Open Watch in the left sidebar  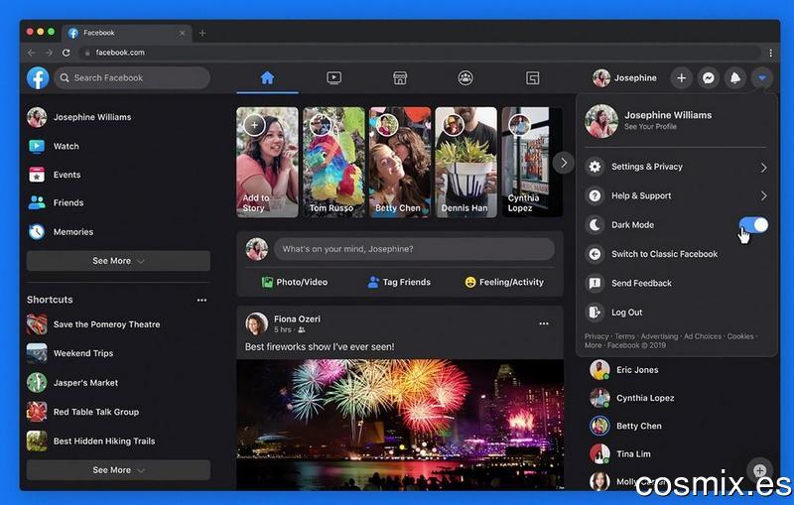tap(54, 146)
